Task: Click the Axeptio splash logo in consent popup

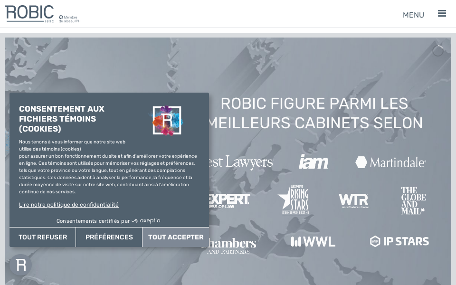Action: (166, 120)
